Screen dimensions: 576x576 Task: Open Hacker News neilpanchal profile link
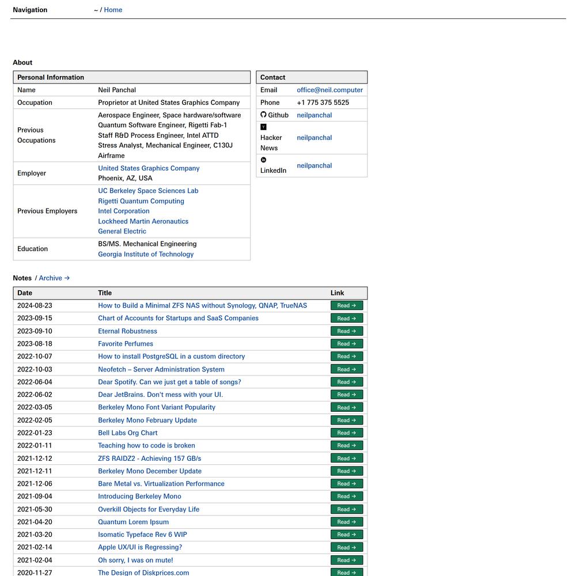(x=314, y=138)
